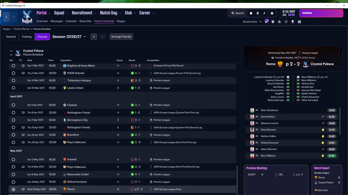Screen dimensions: 348x195
Task: Select the Brentford fixture radio button
Action: click(x=13, y=135)
